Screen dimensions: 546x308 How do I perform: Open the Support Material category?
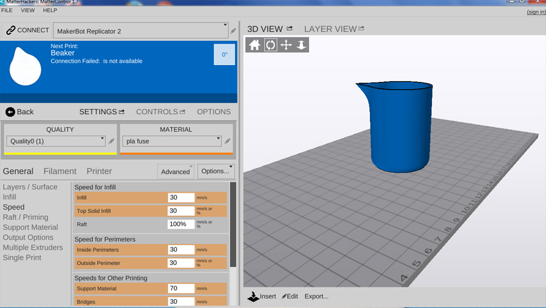(30, 227)
